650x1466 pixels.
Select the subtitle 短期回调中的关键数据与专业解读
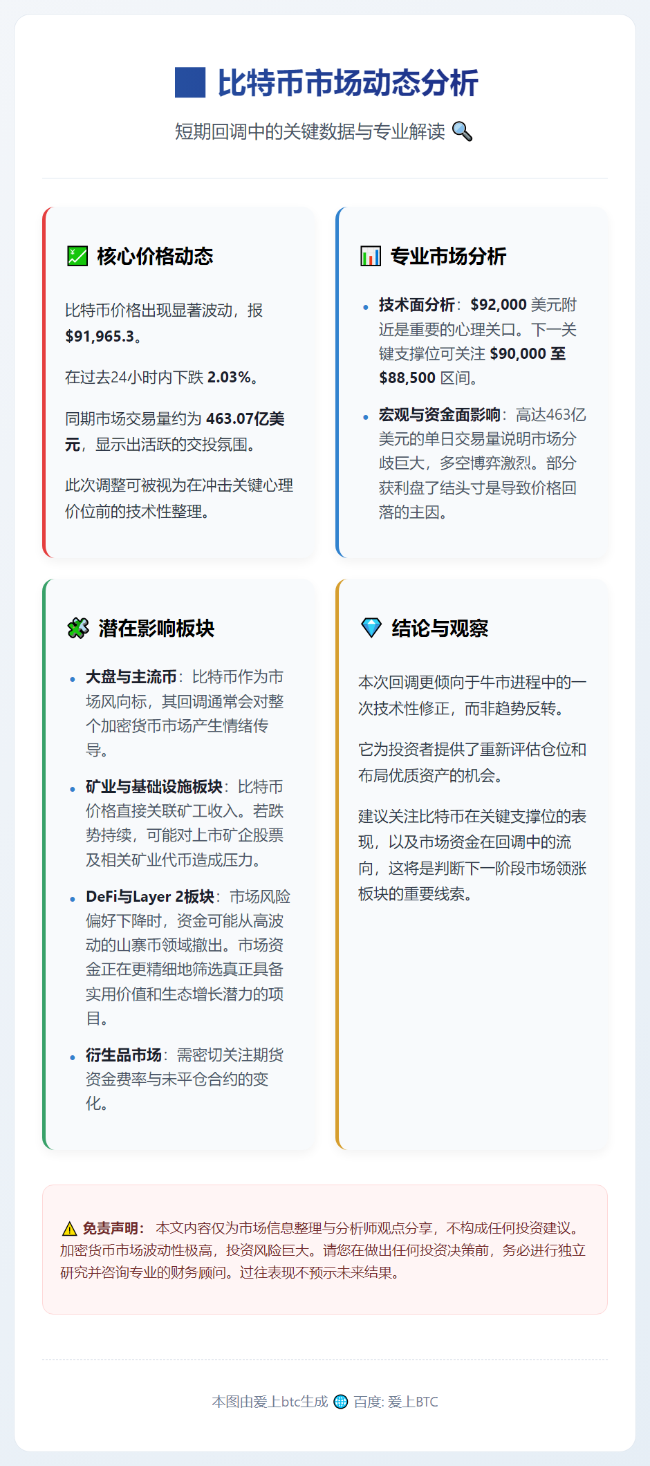tap(310, 131)
